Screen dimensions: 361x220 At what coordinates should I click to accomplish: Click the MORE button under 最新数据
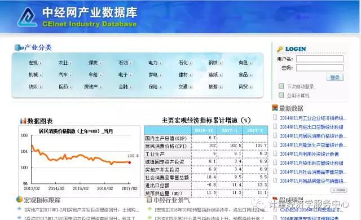[x=339, y=190]
